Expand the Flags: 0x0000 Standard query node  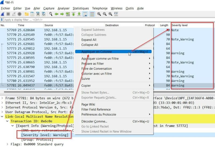coord(8,144)
